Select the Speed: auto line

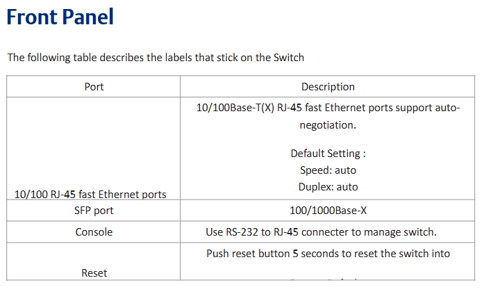(x=328, y=170)
